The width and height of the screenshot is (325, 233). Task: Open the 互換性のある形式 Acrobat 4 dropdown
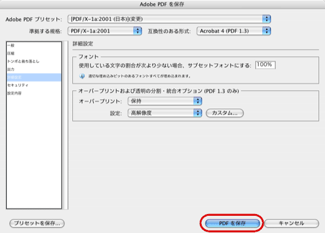tap(234, 31)
